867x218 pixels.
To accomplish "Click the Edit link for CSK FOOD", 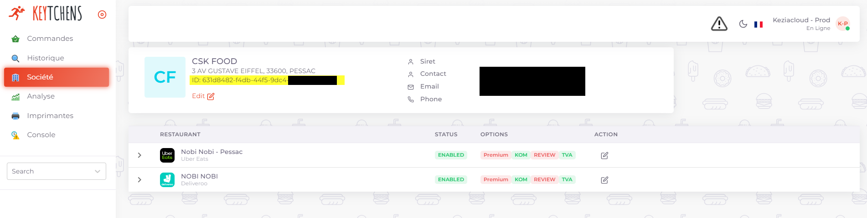I will tap(203, 96).
